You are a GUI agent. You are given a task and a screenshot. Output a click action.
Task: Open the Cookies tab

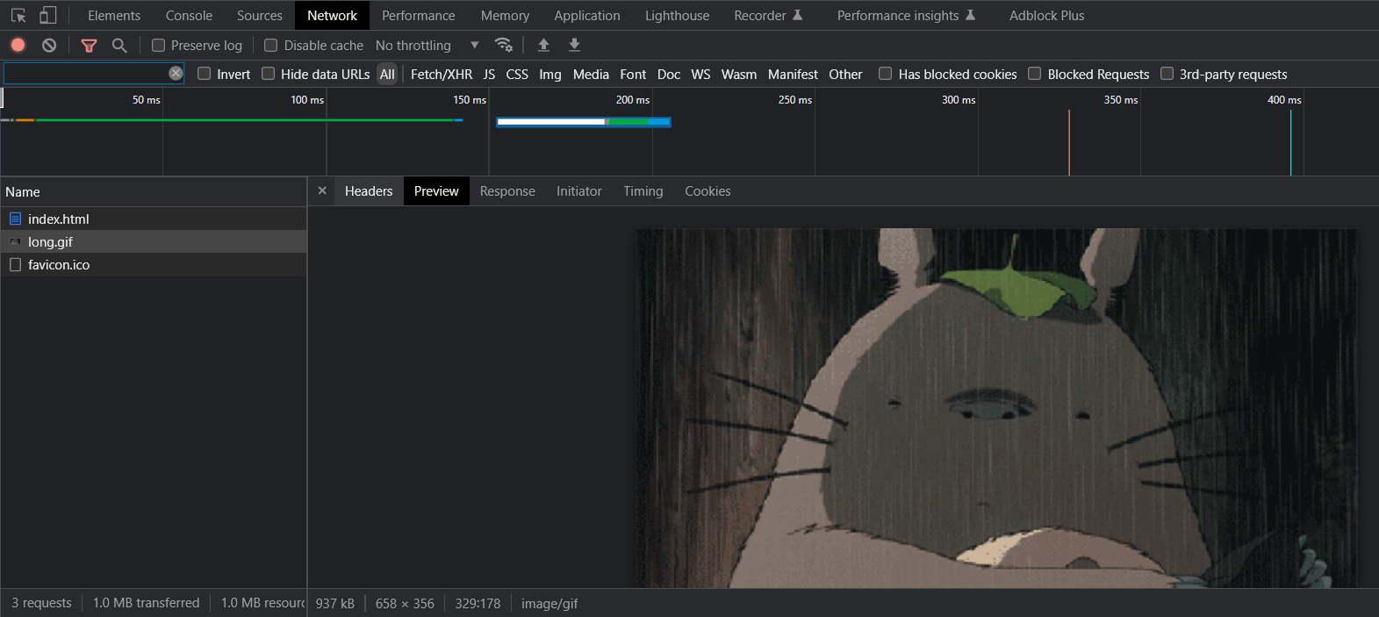707,190
